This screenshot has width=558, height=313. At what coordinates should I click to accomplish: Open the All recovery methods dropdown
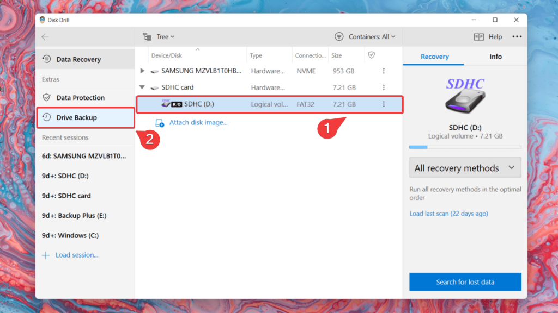point(465,167)
